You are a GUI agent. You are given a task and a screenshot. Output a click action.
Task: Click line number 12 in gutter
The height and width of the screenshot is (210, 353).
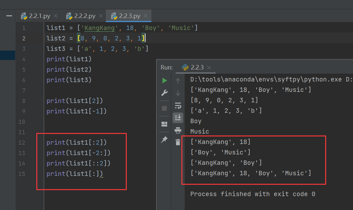click(22, 142)
